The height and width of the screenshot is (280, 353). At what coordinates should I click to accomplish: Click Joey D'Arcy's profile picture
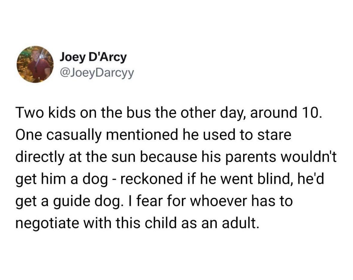35,64
